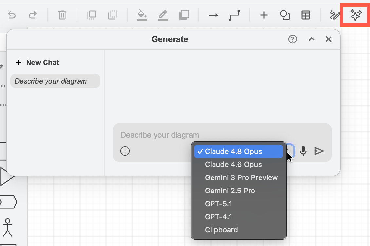Open help for the Generate dialog
The image size is (370, 246).
[293, 39]
